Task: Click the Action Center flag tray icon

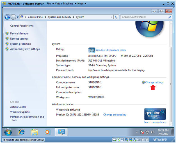Action: tap(142, 132)
